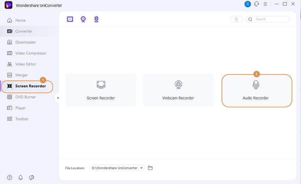Click the microphone icon on Audio Recorder card
Viewport: 301px width, 184px height.
pos(256,85)
